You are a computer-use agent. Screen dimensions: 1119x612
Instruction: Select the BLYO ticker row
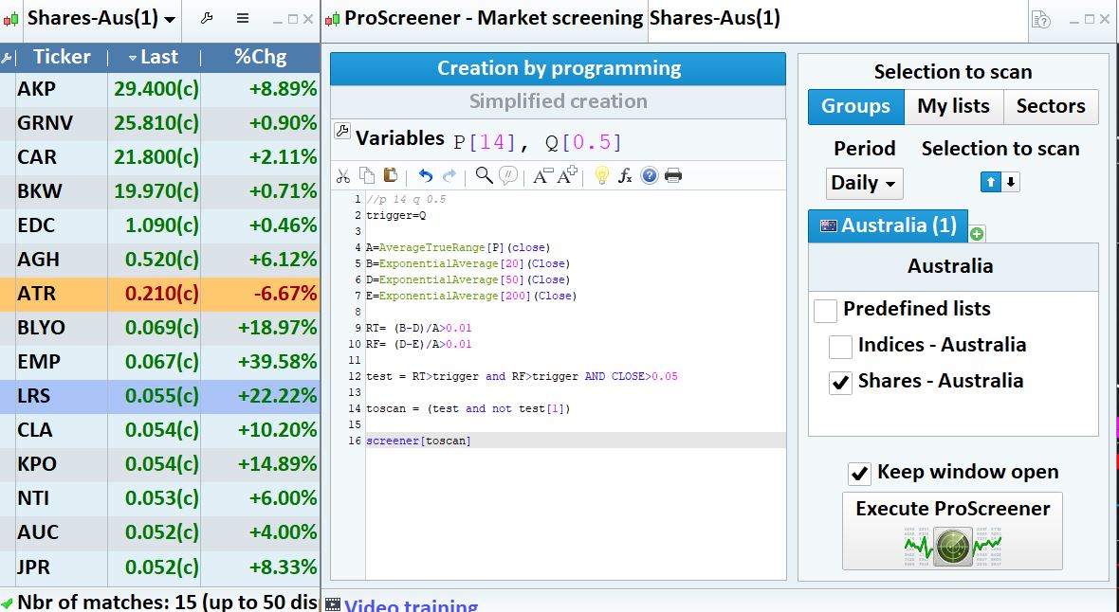(x=160, y=328)
